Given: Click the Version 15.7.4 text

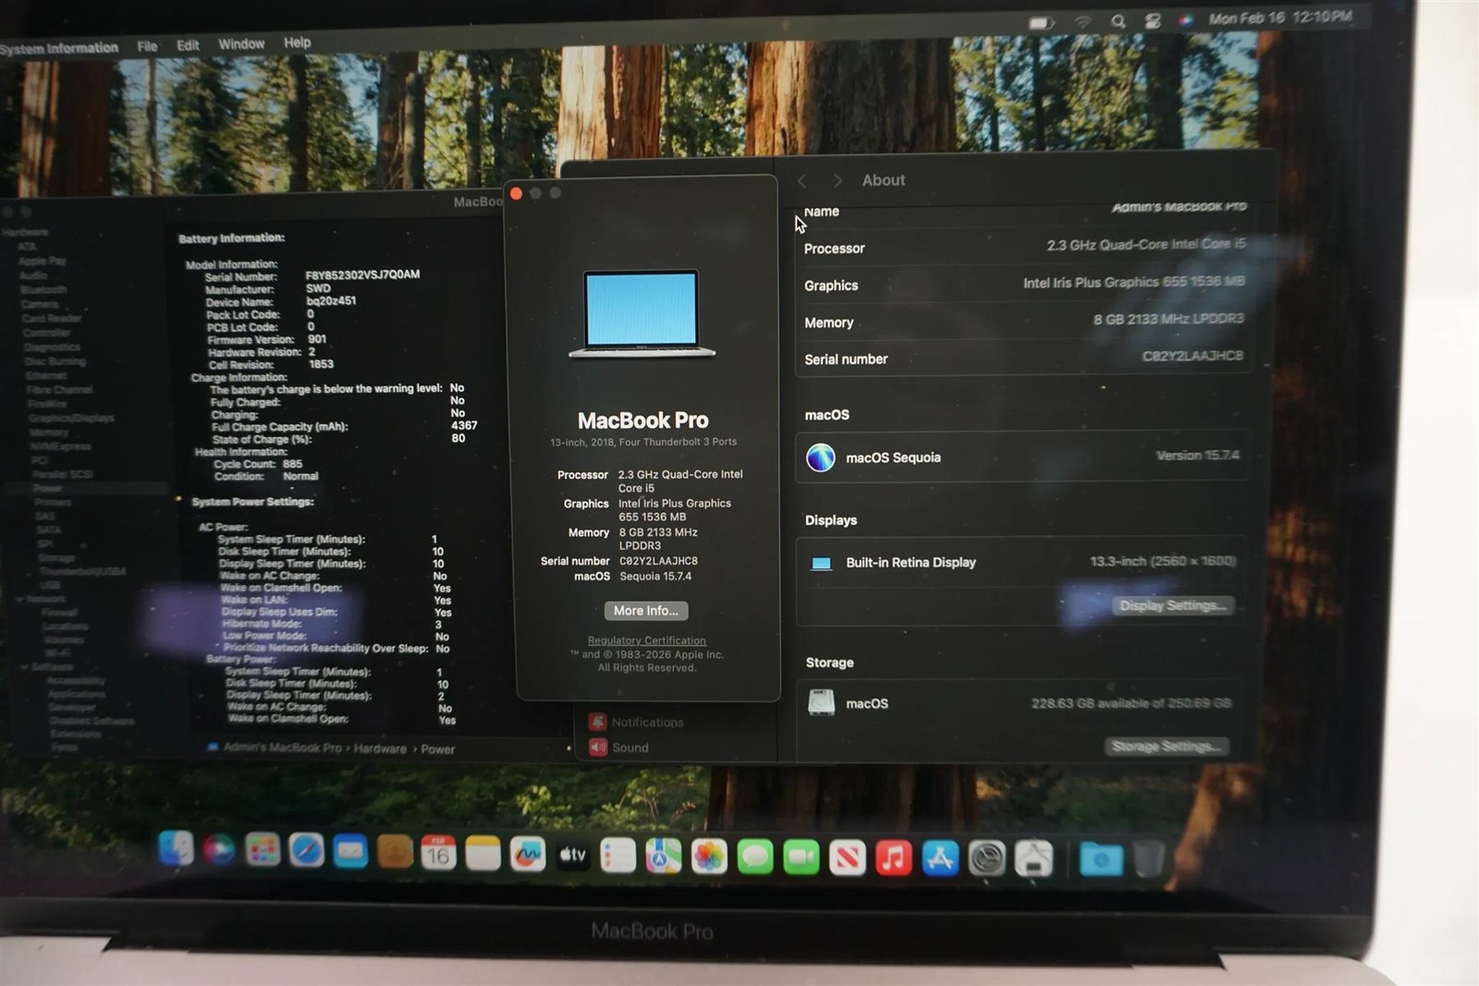Looking at the screenshot, I should click(x=1198, y=455).
